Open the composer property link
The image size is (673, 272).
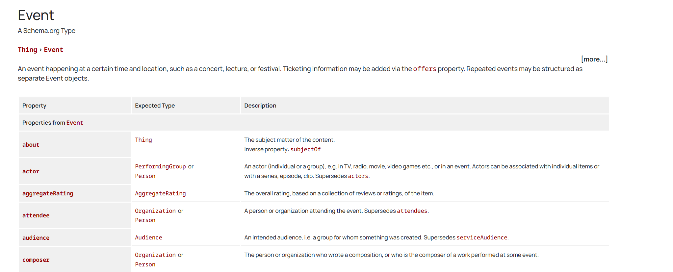(x=36, y=260)
